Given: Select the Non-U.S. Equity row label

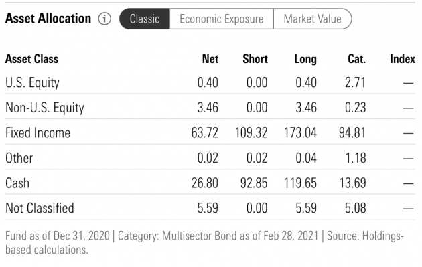Looking at the screenshot, I should (45, 108).
